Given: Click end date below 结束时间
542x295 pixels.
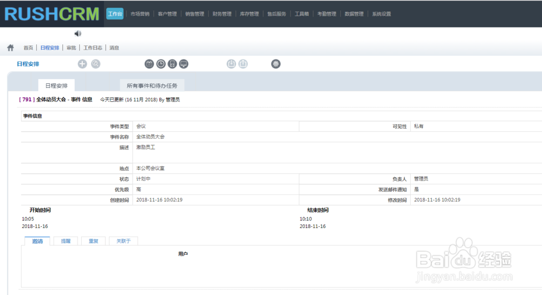Looking at the screenshot, I should [x=313, y=226].
